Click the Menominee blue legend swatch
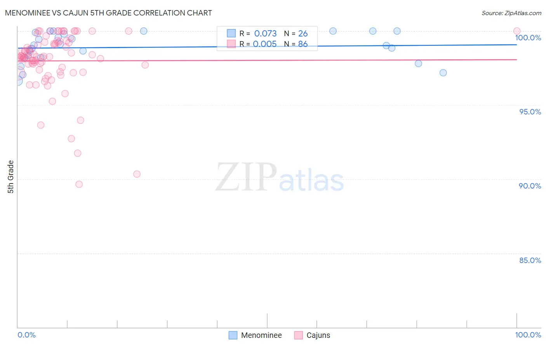 pos(233,335)
